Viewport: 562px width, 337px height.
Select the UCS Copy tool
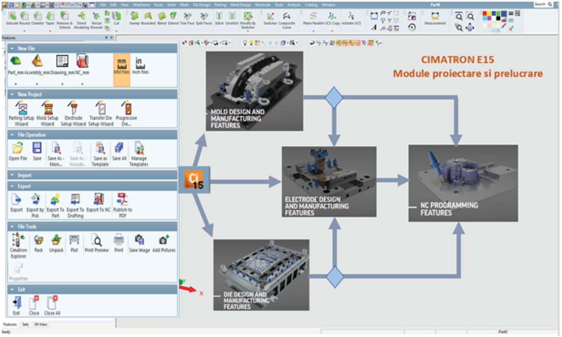point(332,18)
